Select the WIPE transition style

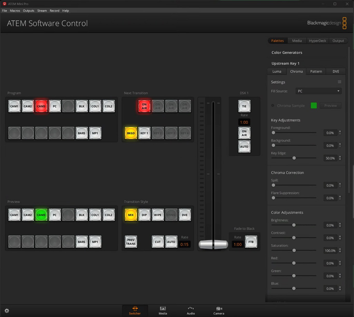158,215
